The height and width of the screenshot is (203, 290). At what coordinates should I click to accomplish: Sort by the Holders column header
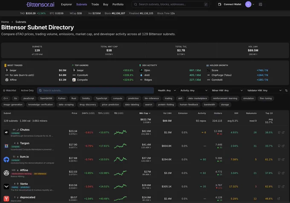(x=218, y=113)
